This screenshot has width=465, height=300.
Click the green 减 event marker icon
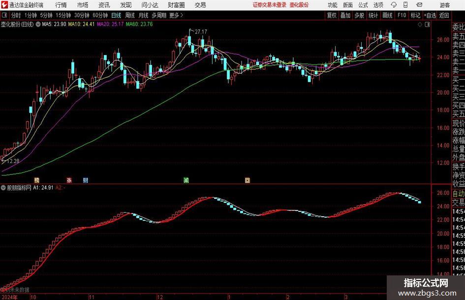point(186,180)
